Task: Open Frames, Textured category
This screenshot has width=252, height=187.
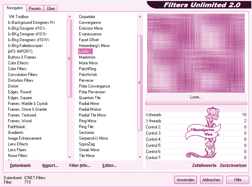Action: pyautogui.click(x=22, y=115)
